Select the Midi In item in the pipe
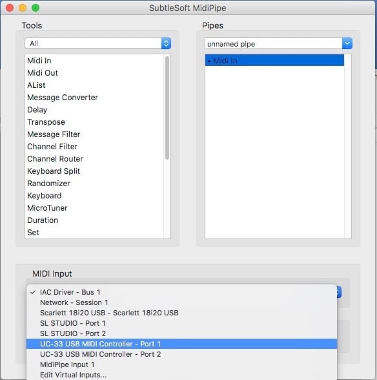Viewport: 377px width, 380px height. coord(274,60)
